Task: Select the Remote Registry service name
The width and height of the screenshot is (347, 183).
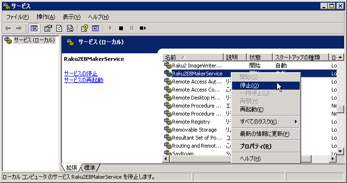Action: [x=191, y=122]
